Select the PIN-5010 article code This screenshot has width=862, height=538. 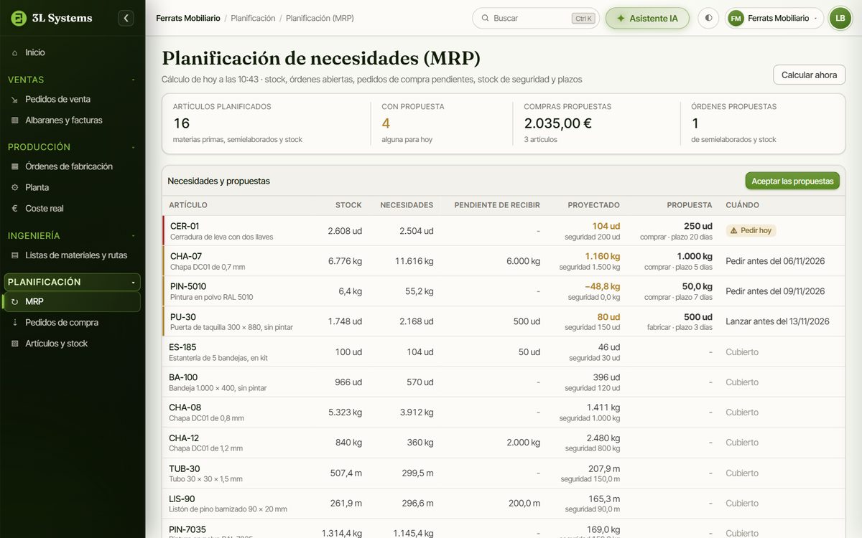pyautogui.click(x=188, y=286)
